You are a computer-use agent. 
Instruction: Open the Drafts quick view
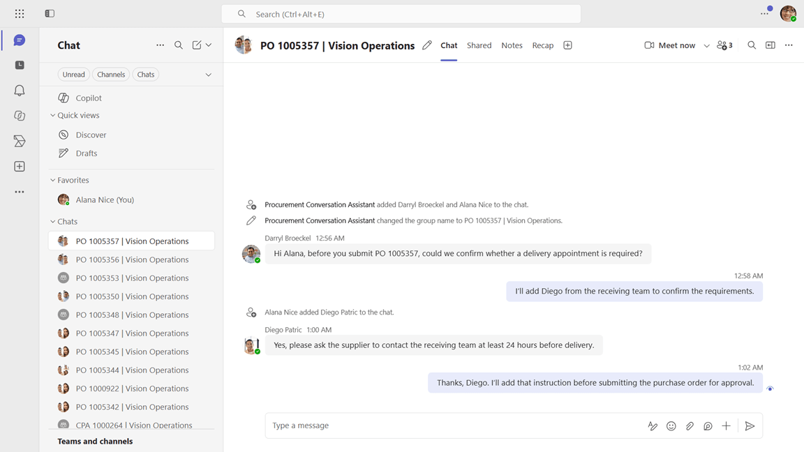pyautogui.click(x=131, y=153)
